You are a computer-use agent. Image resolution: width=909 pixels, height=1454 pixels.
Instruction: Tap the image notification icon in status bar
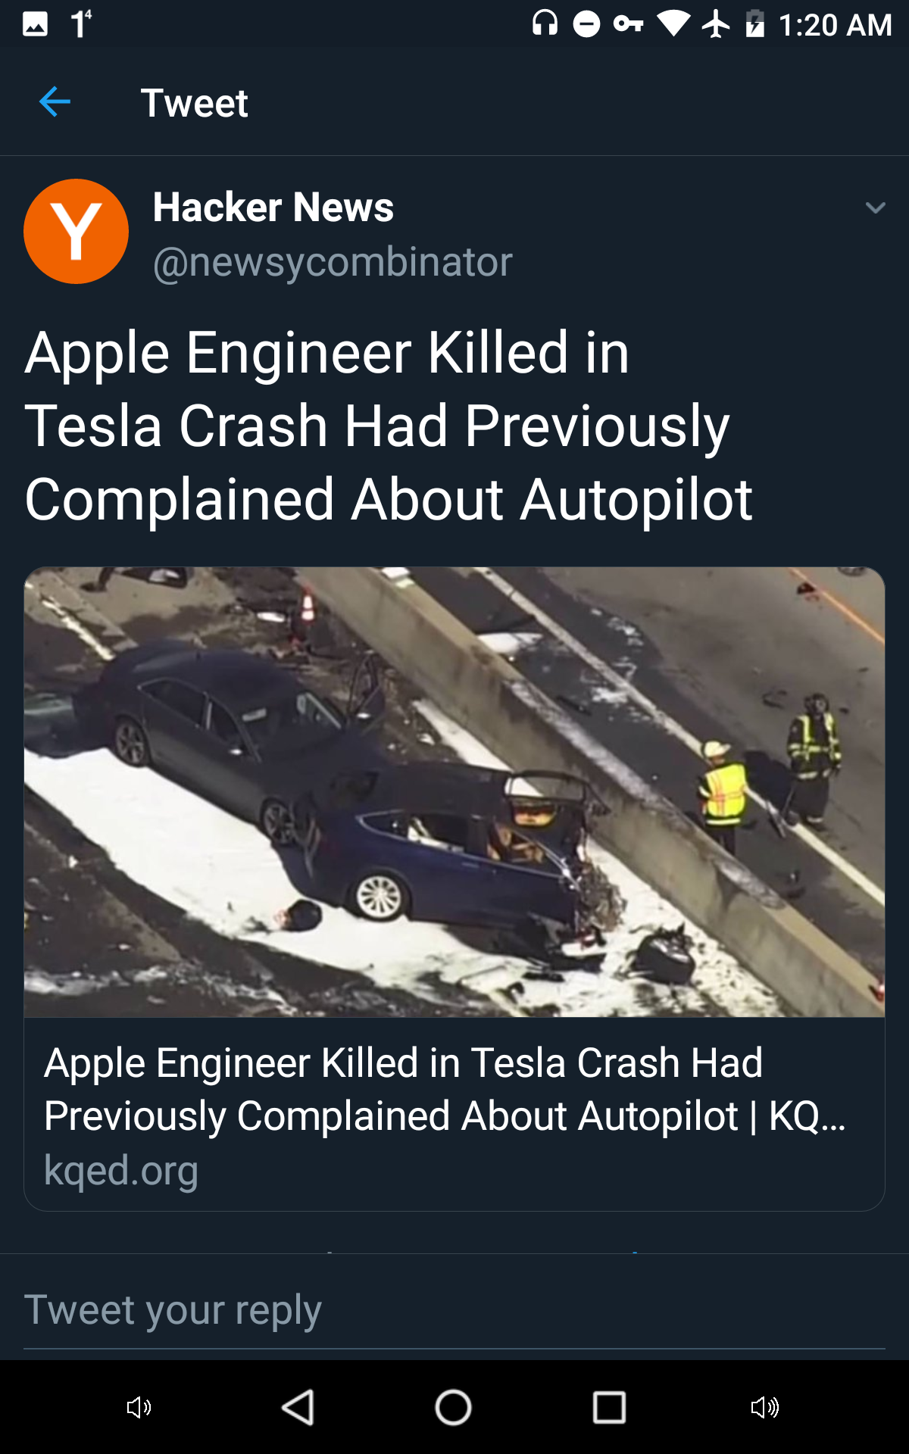click(35, 24)
